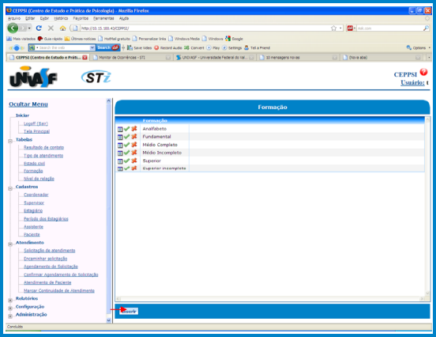436x337 pixels.
Task: Switch to 30 mensagens novas tab
Action: pos(298,58)
